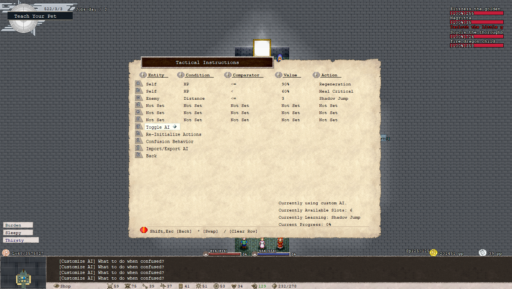Click the 'g' key icon next to Toggle AI
Viewport: 512px width, 289px height.
(x=139, y=126)
